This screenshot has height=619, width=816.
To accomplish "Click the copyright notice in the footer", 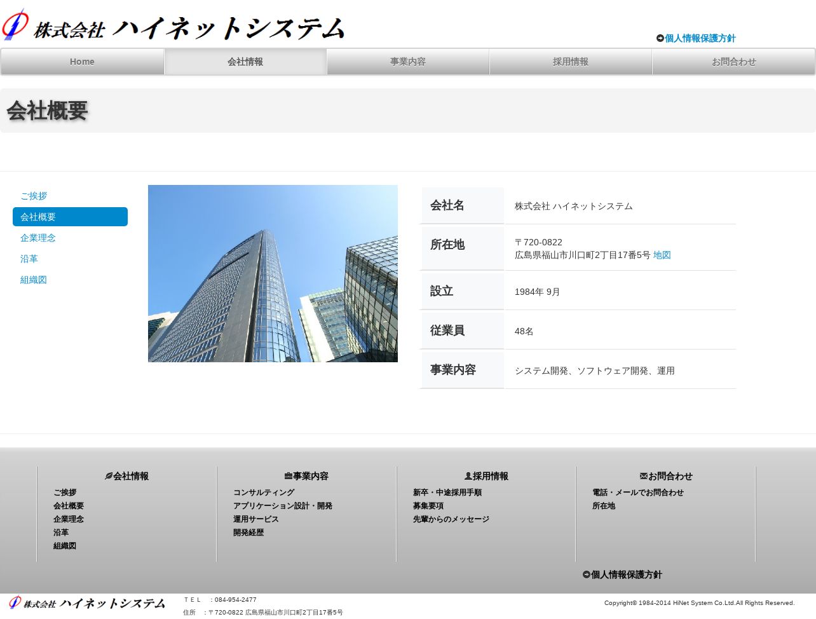I will coord(700,603).
